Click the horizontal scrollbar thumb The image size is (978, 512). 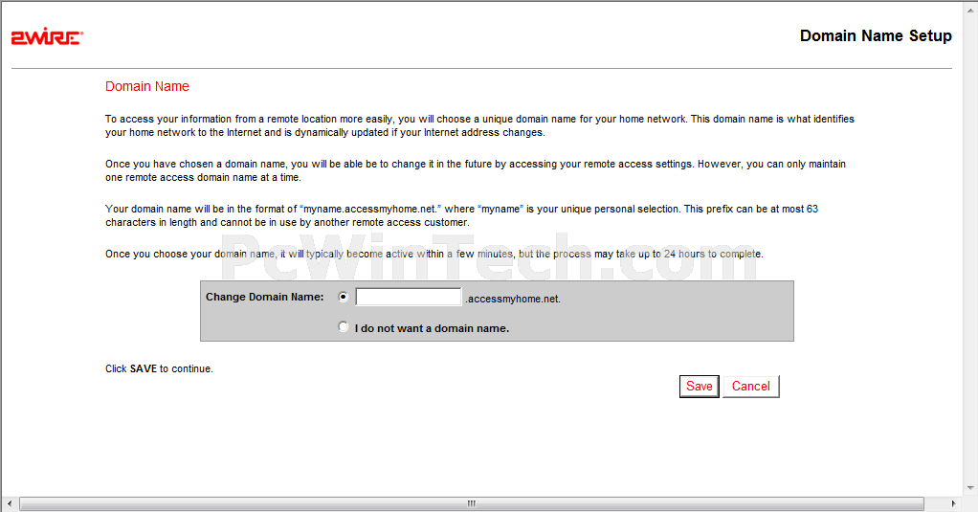472,503
